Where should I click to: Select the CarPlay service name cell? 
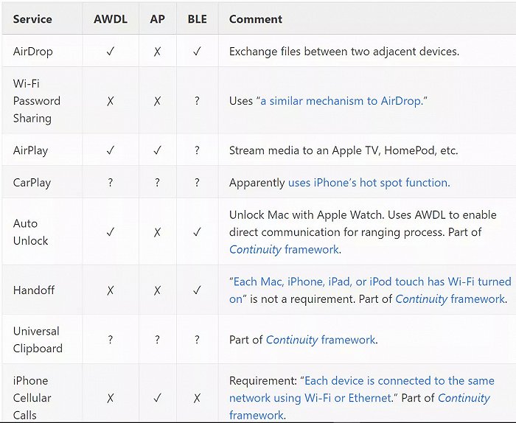[32, 183]
